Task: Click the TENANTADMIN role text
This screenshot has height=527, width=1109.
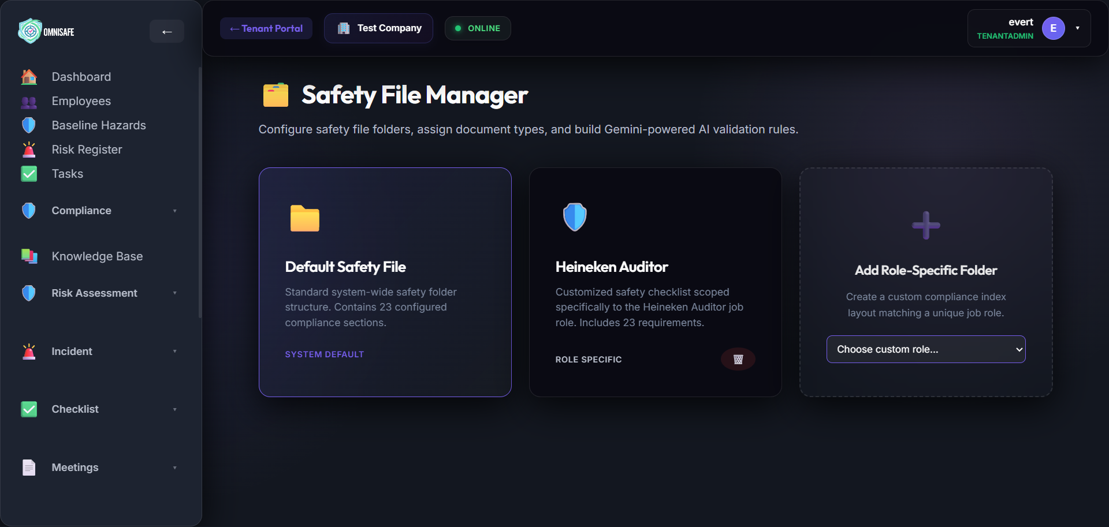Action: pos(1005,36)
